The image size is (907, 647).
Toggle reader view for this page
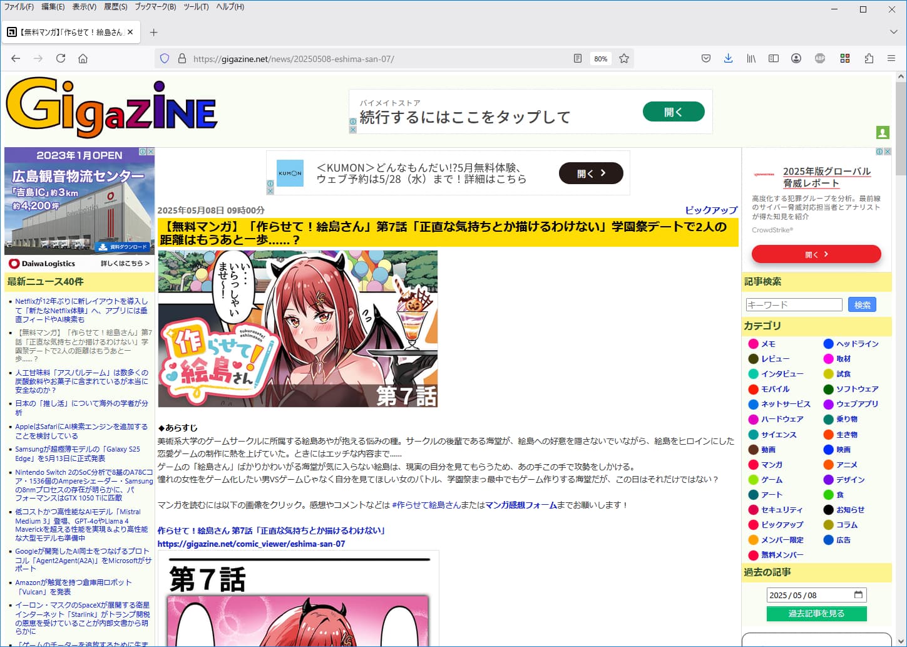(x=578, y=58)
